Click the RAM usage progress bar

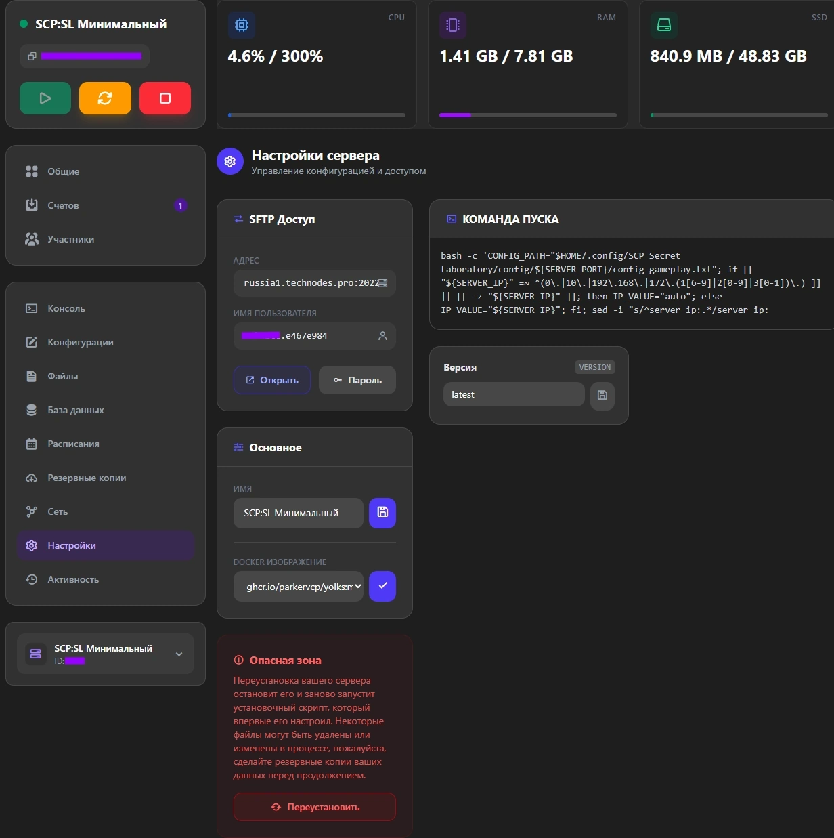click(528, 115)
